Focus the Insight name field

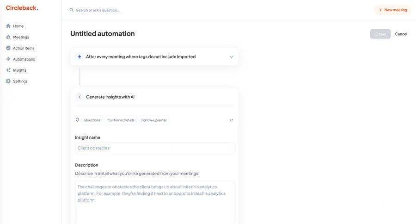154,148
